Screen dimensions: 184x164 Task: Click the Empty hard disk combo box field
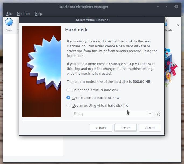coord(110,114)
